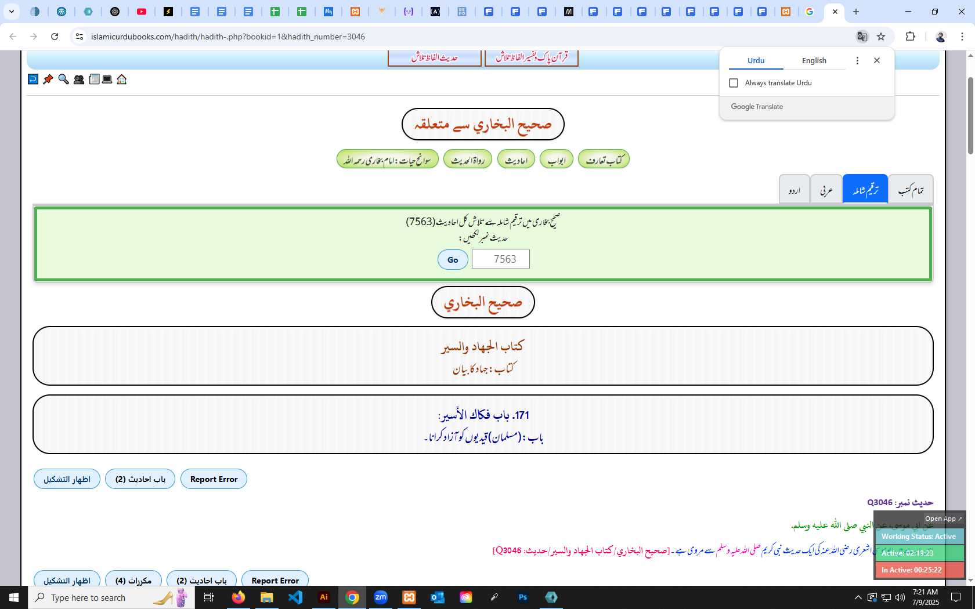Screen dimensions: 975x609
Task: Click upper Izhar al-Tashkeel toggle button
Action: coord(67,479)
